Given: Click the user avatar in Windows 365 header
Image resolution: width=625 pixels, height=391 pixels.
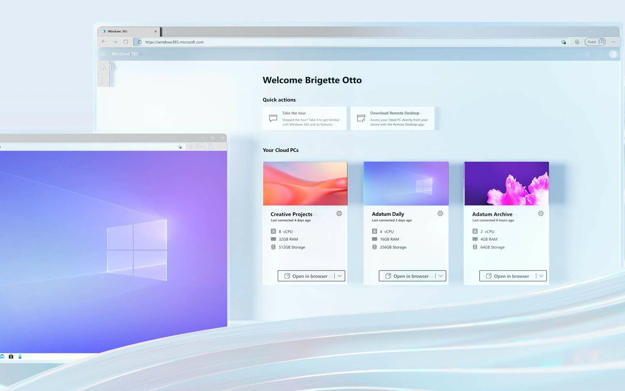Looking at the screenshot, I should 613,54.
